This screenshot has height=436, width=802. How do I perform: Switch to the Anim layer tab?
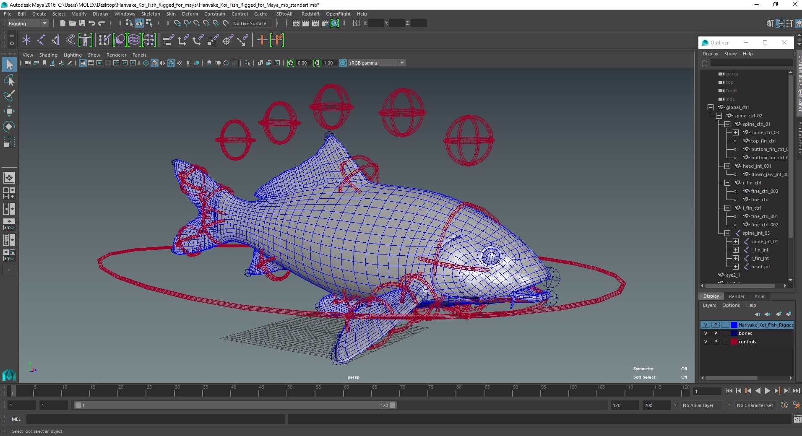(x=760, y=296)
